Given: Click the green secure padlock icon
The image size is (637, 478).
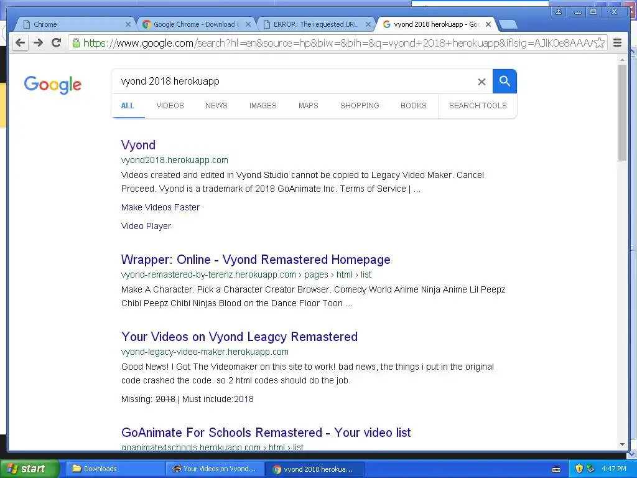Looking at the screenshot, I should coord(76,43).
